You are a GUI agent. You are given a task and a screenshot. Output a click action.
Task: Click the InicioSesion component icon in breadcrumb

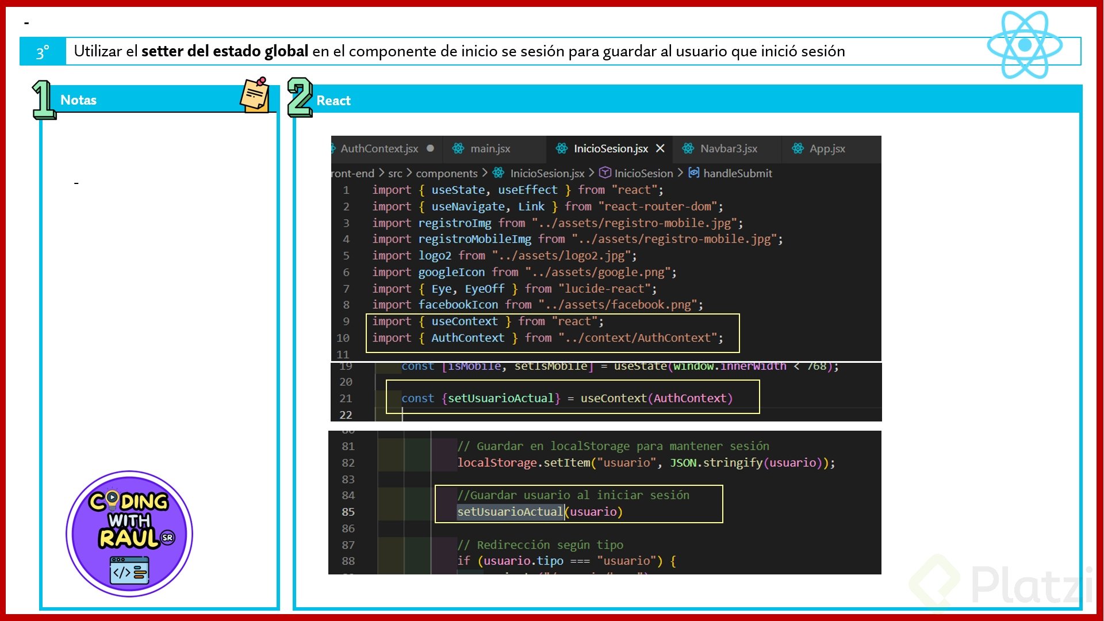[605, 172]
